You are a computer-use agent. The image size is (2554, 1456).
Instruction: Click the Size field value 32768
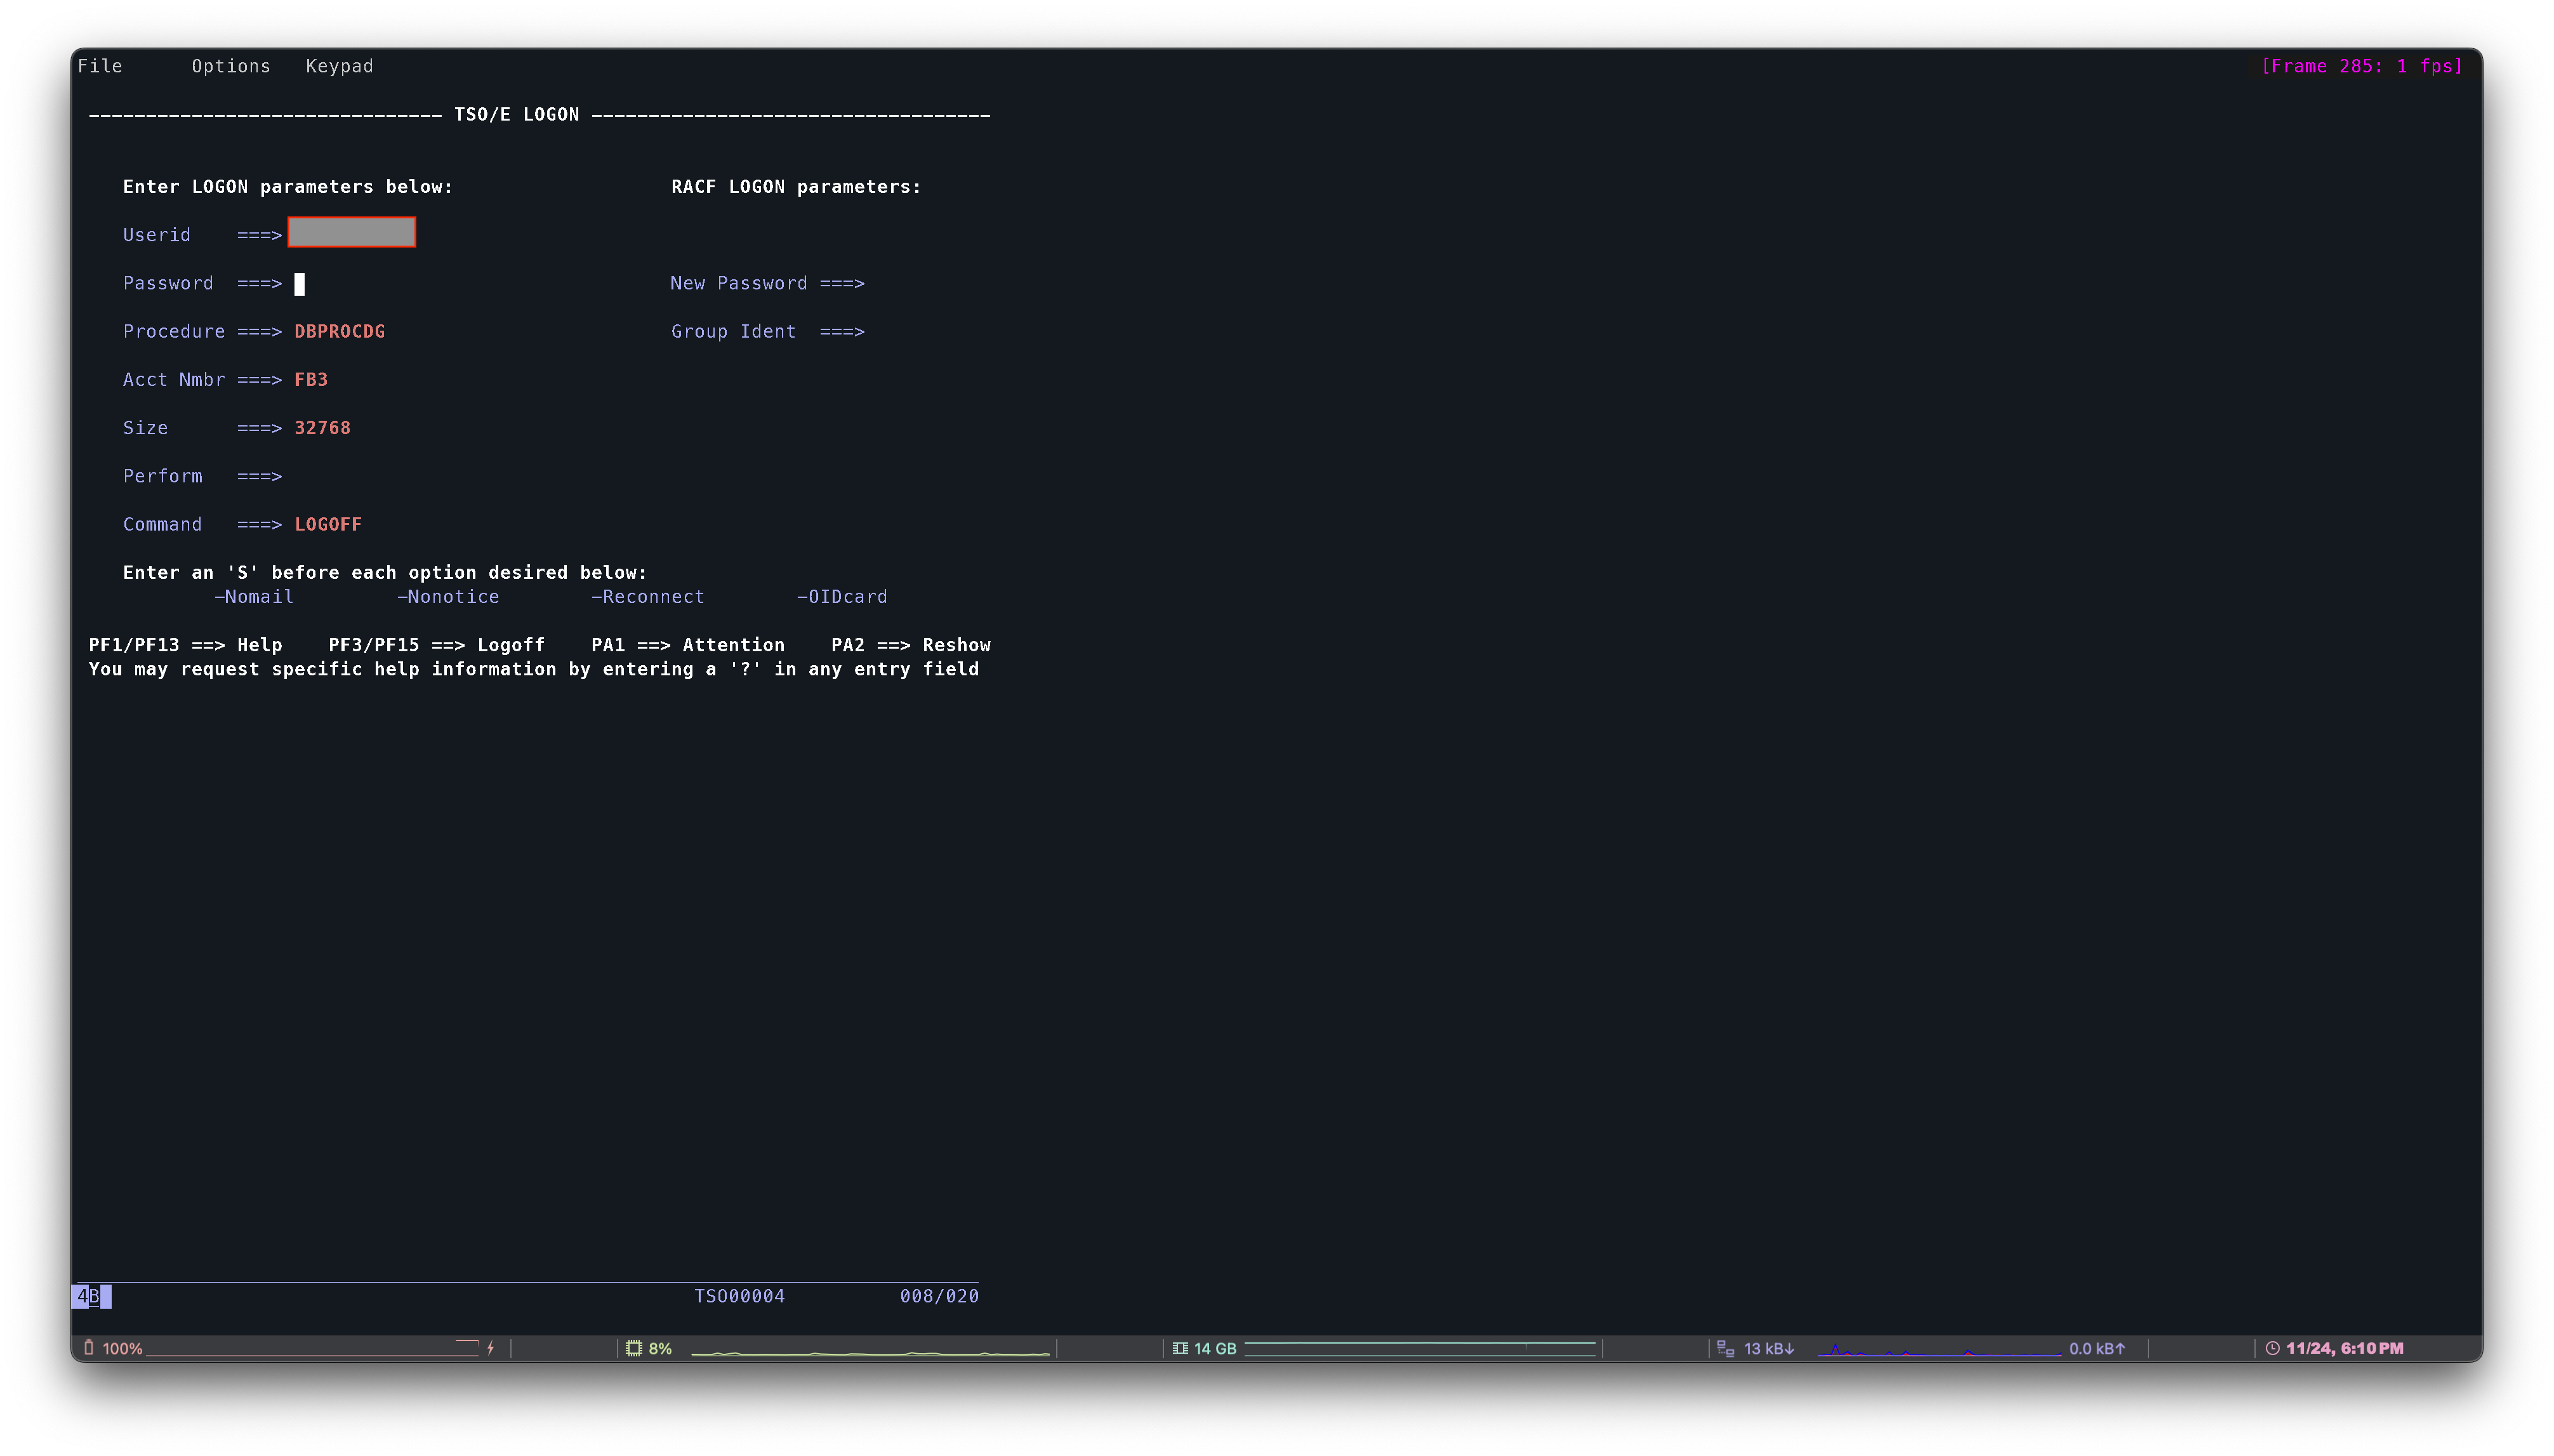click(322, 428)
